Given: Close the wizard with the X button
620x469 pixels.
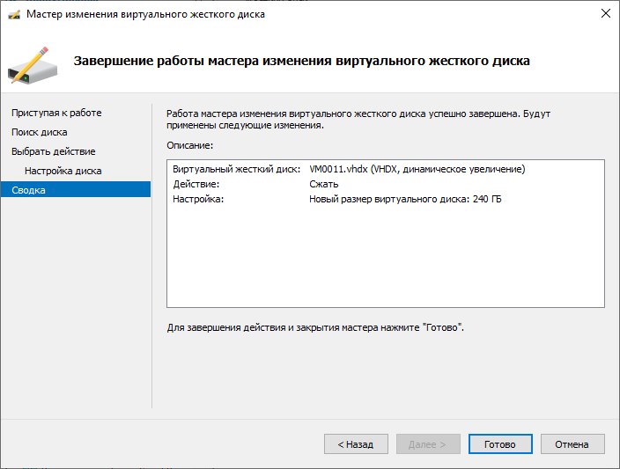Looking at the screenshot, I should (605, 14).
